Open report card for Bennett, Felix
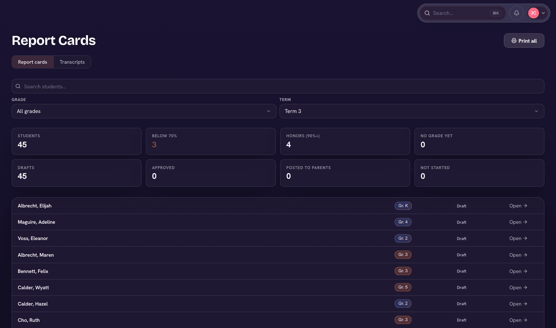556x328 pixels. (x=518, y=271)
